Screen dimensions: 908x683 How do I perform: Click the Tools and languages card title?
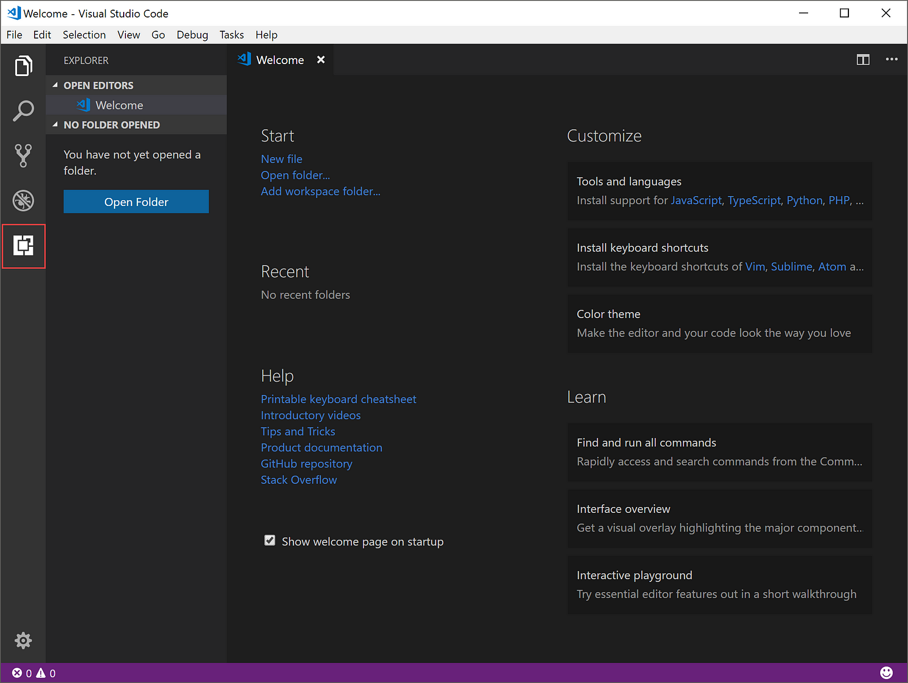[x=629, y=182]
